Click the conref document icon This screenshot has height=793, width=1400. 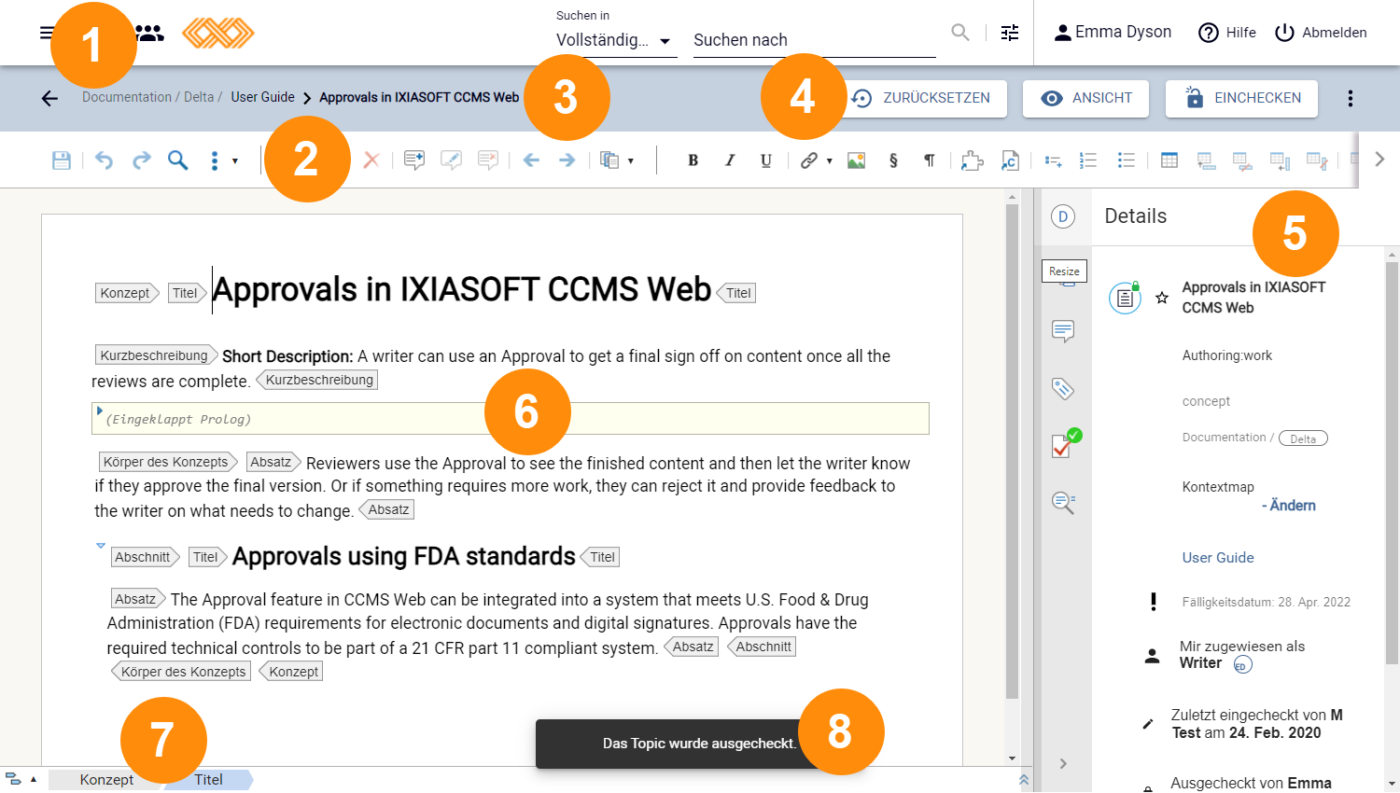[x=1010, y=160]
